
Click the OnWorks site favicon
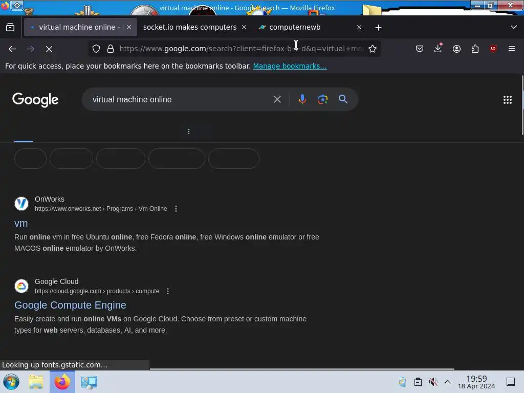21,204
